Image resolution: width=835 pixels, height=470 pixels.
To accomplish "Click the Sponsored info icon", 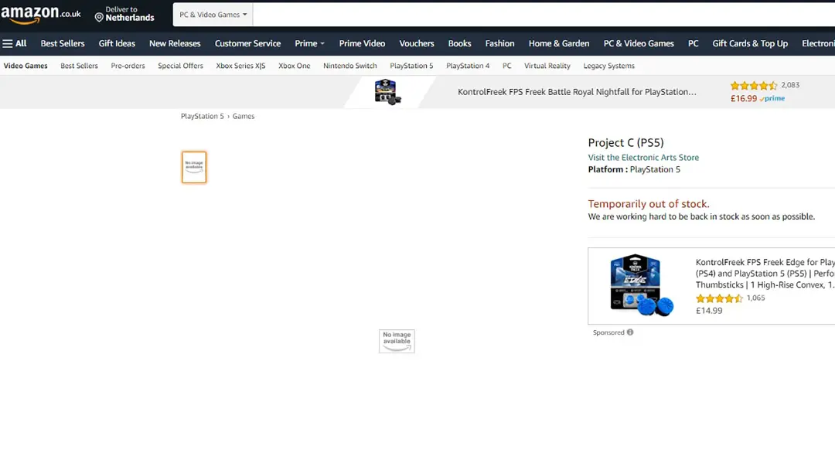I will pos(630,332).
